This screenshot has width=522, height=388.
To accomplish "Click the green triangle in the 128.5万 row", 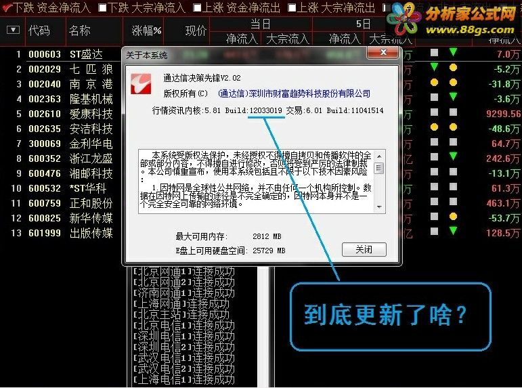I will coord(453,230).
